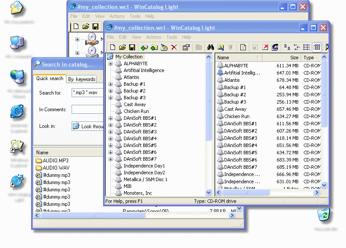Click Open folder icon in front window toolbar
The width and height of the screenshot is (346, 248).
(x=122, y=47)
